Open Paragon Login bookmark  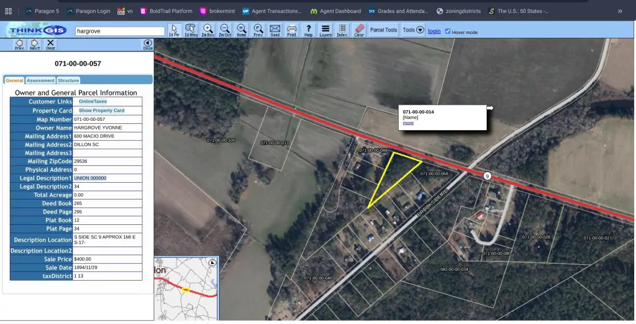pyautogui.click(x=88, y=11)
